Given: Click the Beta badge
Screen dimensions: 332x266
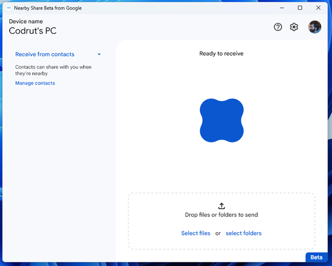Looking at the screenshot, I should coord(316,257).
